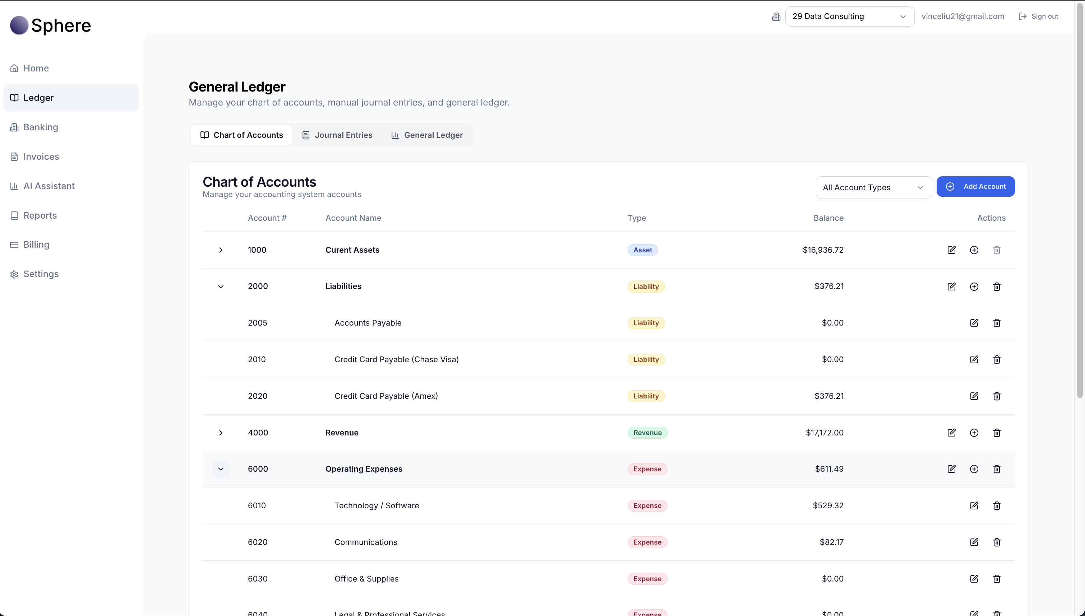This screenshot has width=1085, height=616.
Task: Delete the Accounts Payable account
Action: click(x=997, y=323)
